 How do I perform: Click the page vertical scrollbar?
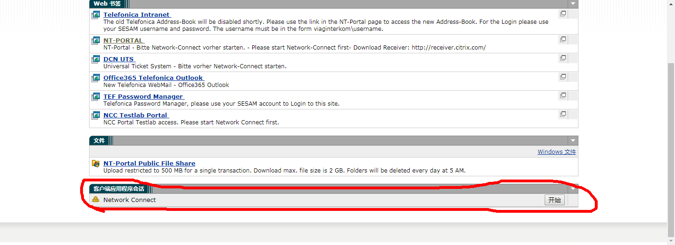point(671,149)
